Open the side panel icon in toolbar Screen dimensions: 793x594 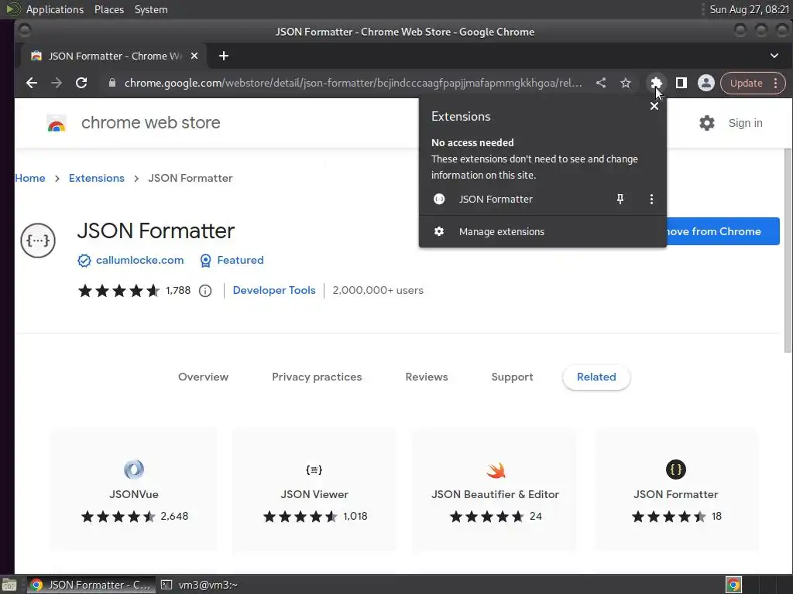(x=681, y=83)
